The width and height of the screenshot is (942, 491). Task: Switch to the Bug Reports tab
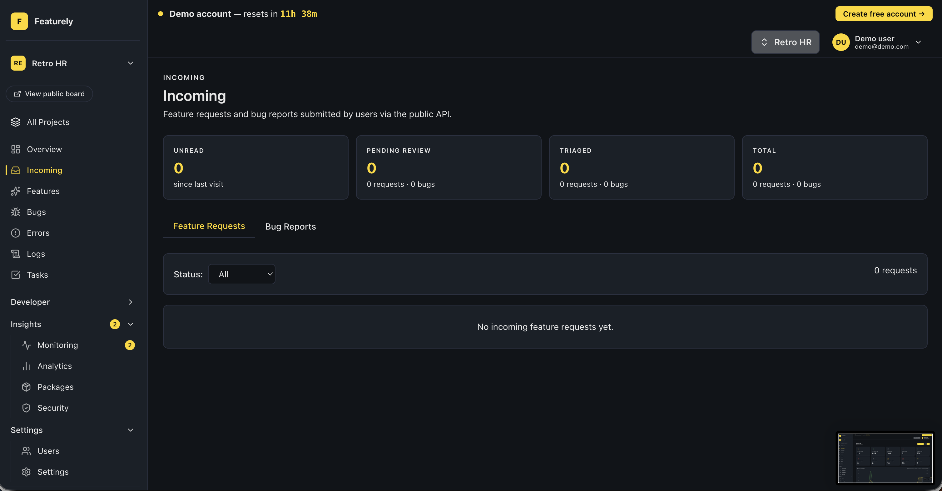pyautogui.click(x=290, y=227)
